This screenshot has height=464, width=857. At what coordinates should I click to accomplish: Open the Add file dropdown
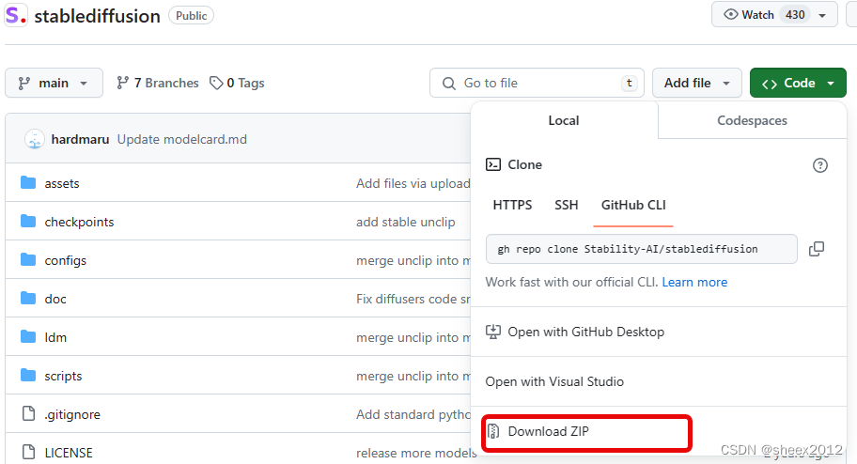pyautogui.click(x=696, y=83)
